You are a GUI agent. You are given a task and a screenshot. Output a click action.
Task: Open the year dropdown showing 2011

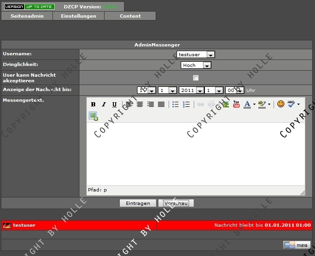click(x=190, y=91)
